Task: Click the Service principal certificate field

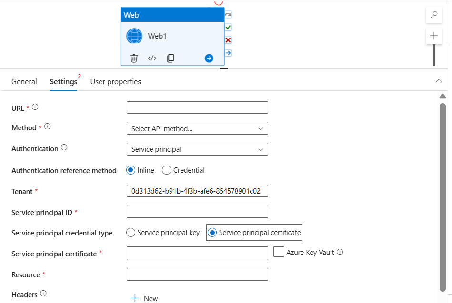Action: tap(198, 254)
